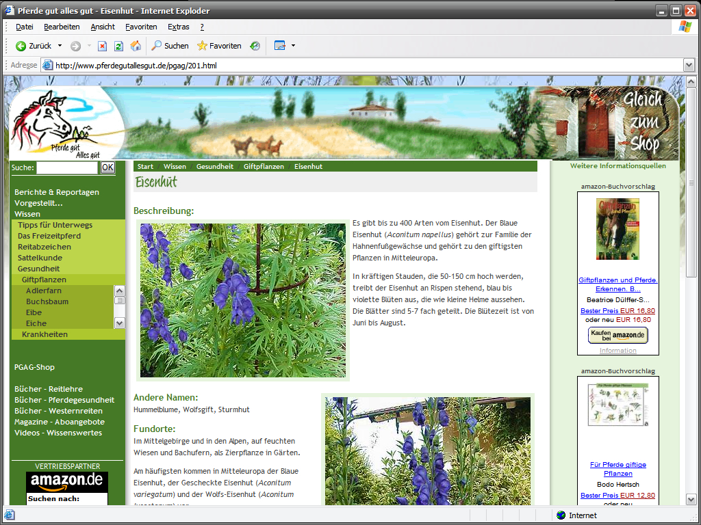Open Tipps für Unterwegs
Viewport: 701px width, 525px height.
coord(55,225)
